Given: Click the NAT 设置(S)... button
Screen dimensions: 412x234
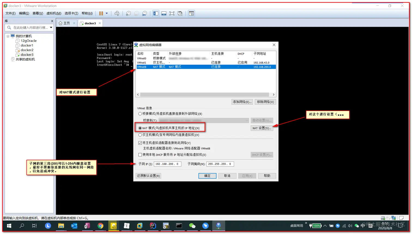Looking at the screenshot, I should click(262, 128).
